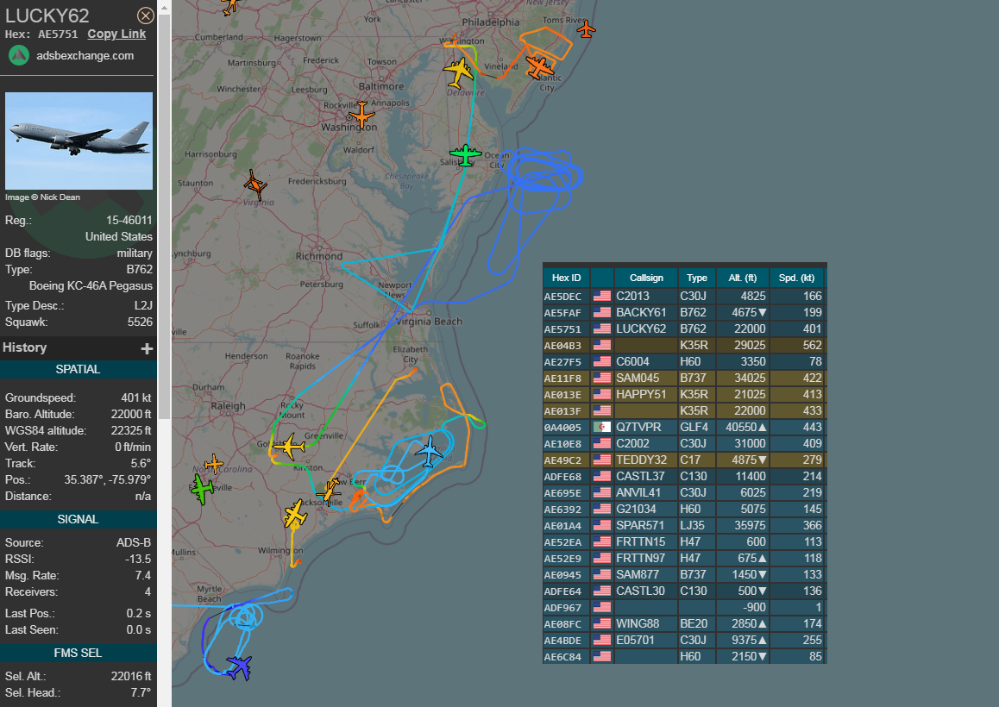Select the SPAR571 LJ35 row
The image size is (999, 707).
coord(684,525)
